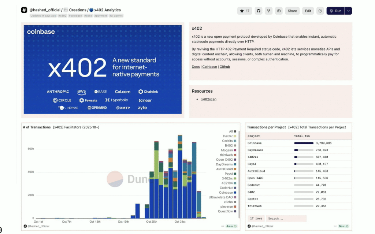Open the GitHub icon button
The height and width of the screenshot is (234, 375).
point(259,11)
